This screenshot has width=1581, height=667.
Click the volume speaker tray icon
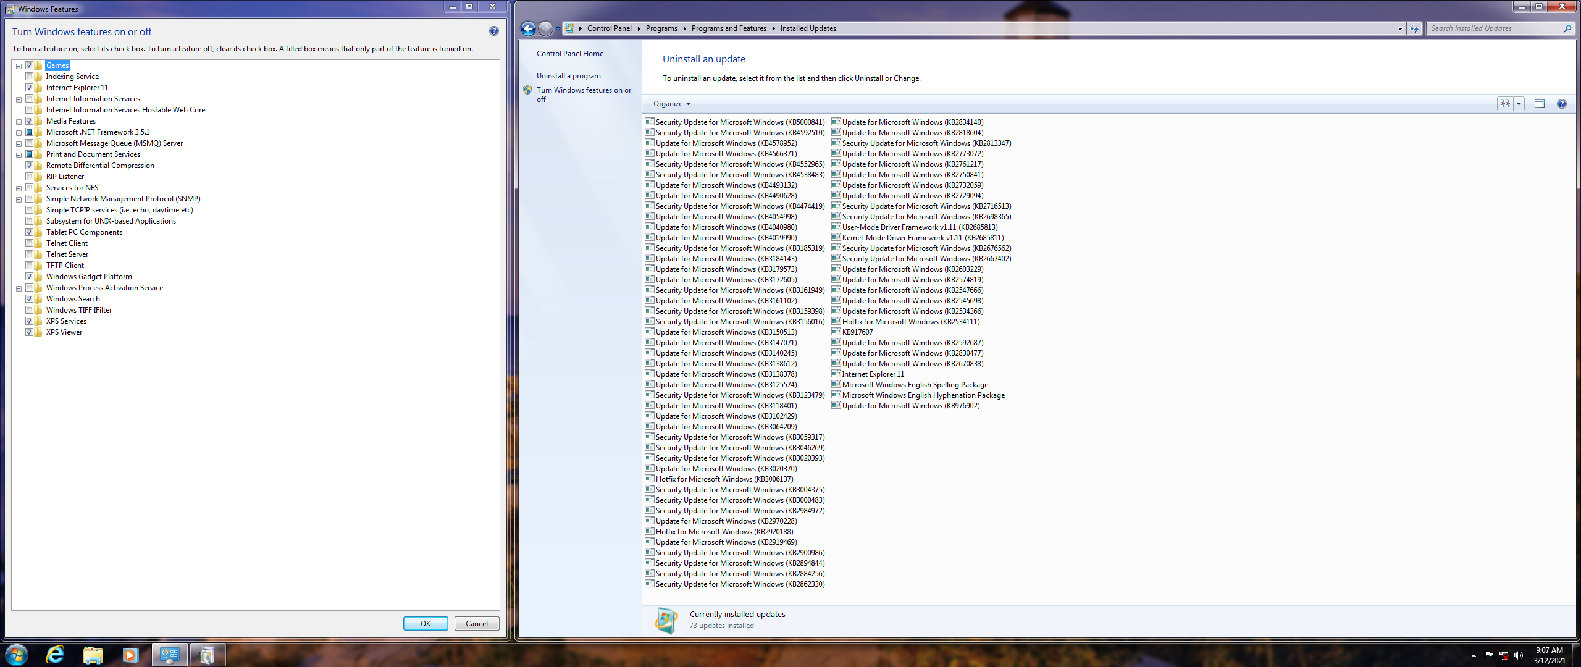[x=1519, y=655]
